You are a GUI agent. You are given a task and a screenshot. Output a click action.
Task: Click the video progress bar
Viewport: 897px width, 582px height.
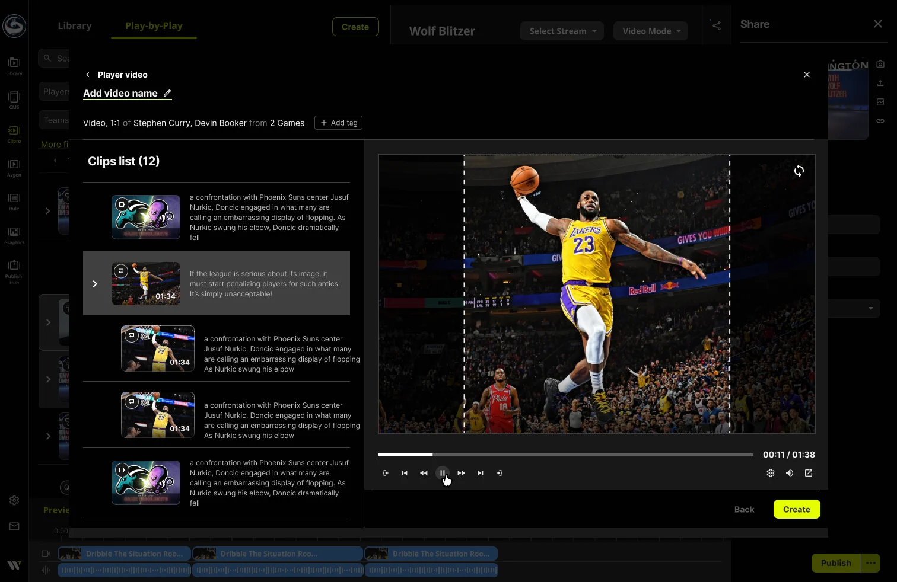pyautogui.click(x=566, y=455)
